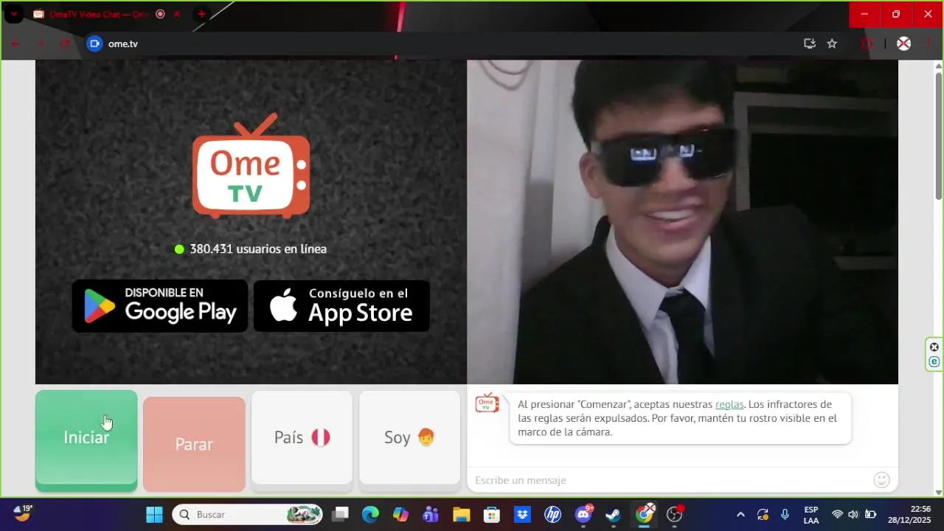Open the reglas link

pos(729,404)
